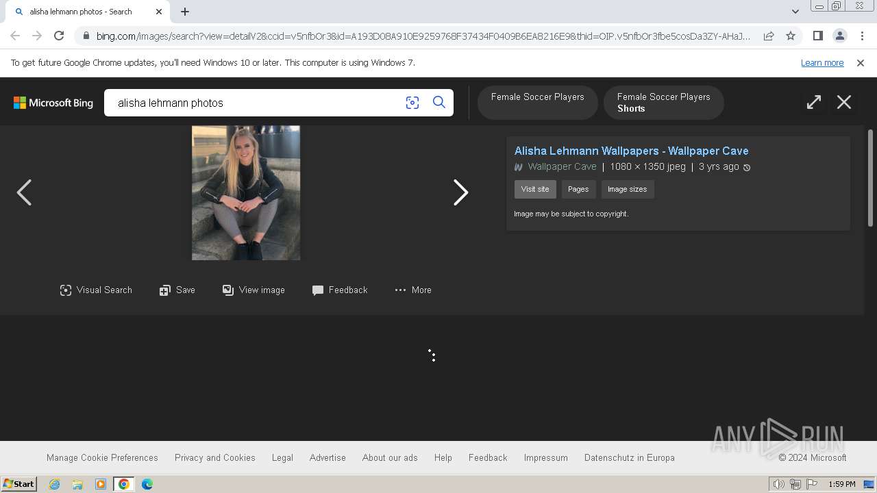Toggle the Chrome side panel icon
877x493 pixels.
pos(817,36)
